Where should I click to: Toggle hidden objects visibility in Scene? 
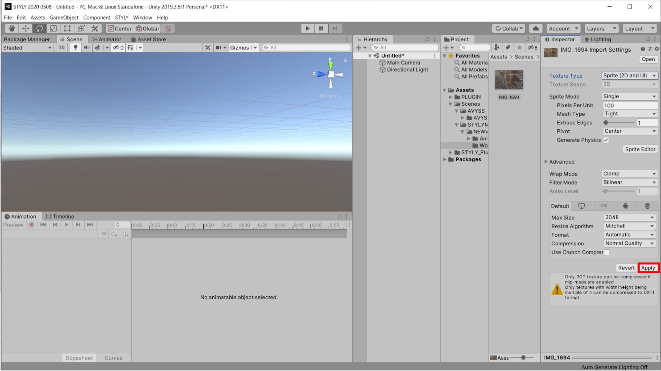click(118, 48)
